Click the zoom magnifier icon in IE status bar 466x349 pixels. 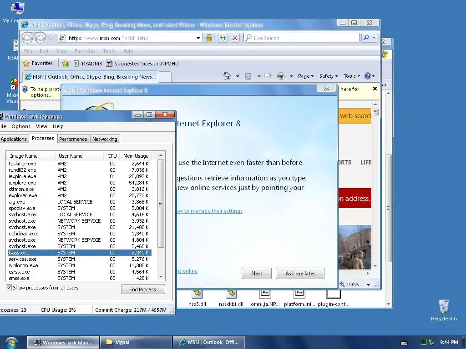[x=342, y=284]
